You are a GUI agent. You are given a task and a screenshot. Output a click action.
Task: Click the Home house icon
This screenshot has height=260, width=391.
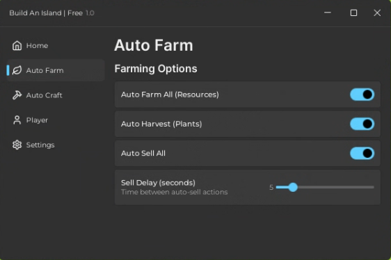point(17,46)
